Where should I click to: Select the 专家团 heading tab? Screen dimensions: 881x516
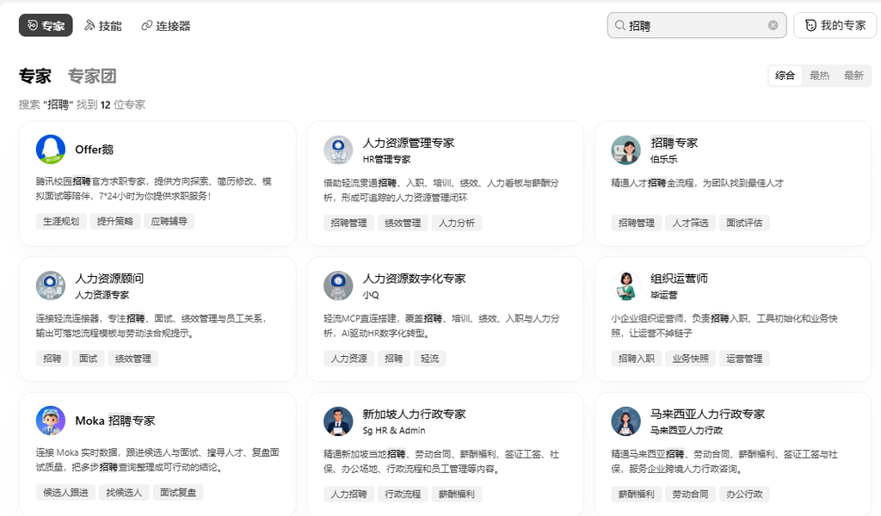92,76
